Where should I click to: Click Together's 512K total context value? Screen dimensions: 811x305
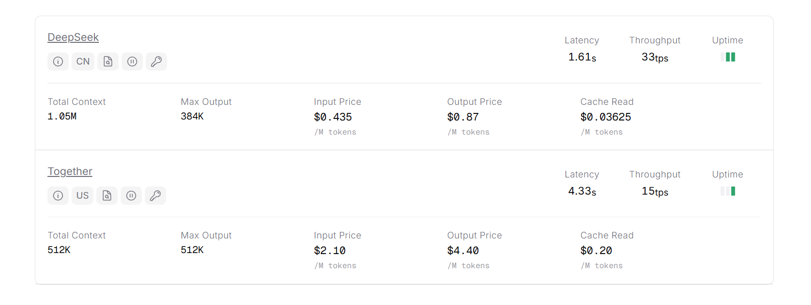(x=59, y=250)
